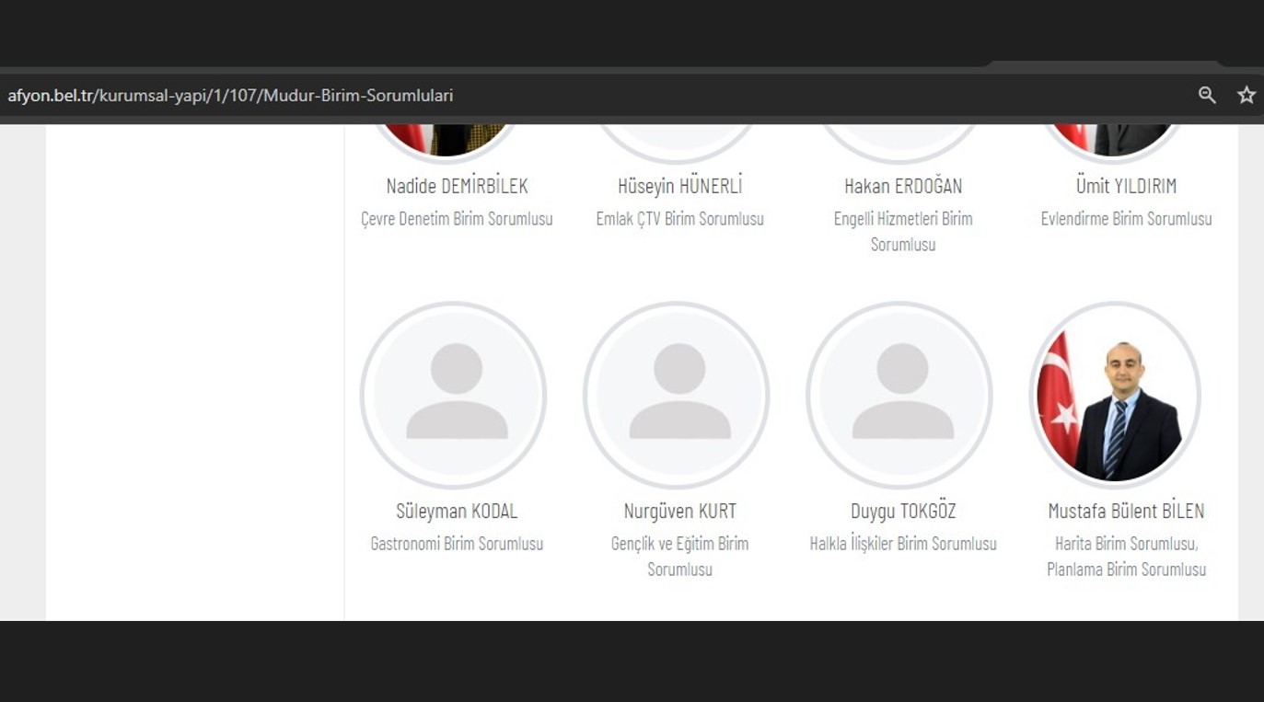This screenshot has height=702, width=1264.
Task: Open the Duygu TOKGÖZ name link
Action: pos(902,511)
